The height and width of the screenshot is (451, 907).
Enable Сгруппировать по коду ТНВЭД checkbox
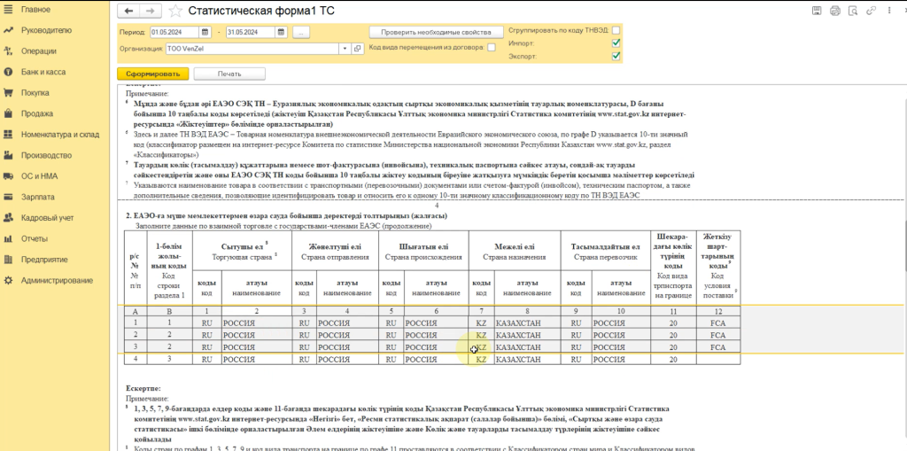click(x=616, y=30)
